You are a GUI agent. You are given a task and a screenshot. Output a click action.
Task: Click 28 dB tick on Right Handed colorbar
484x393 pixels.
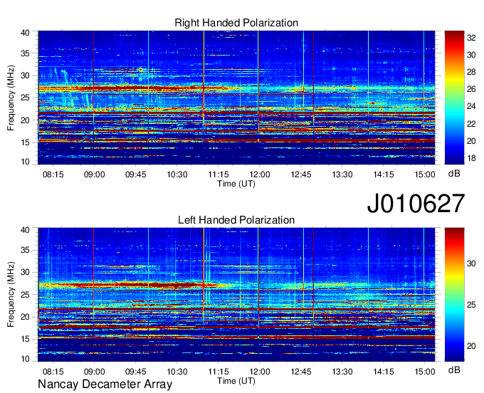(471, 72)
